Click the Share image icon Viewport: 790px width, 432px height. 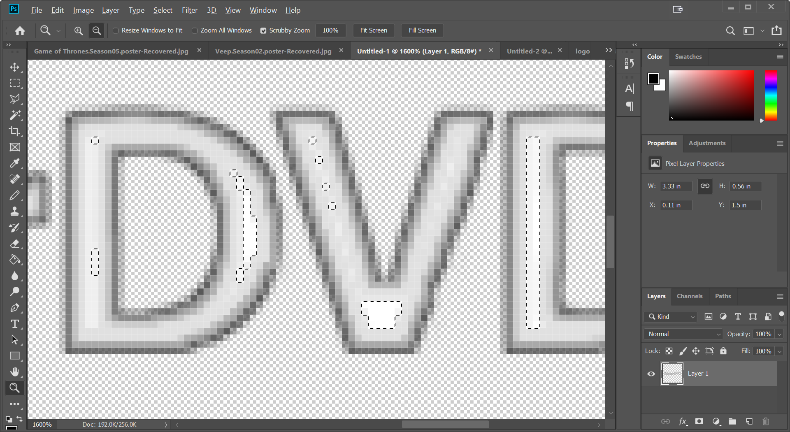(x=776, y=30)
